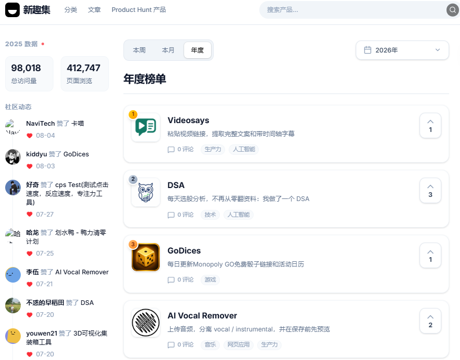The width and height of the screenshot is (460, 360).
Task: Click 游戏 tag under GoDices
Action: [210, 280]
